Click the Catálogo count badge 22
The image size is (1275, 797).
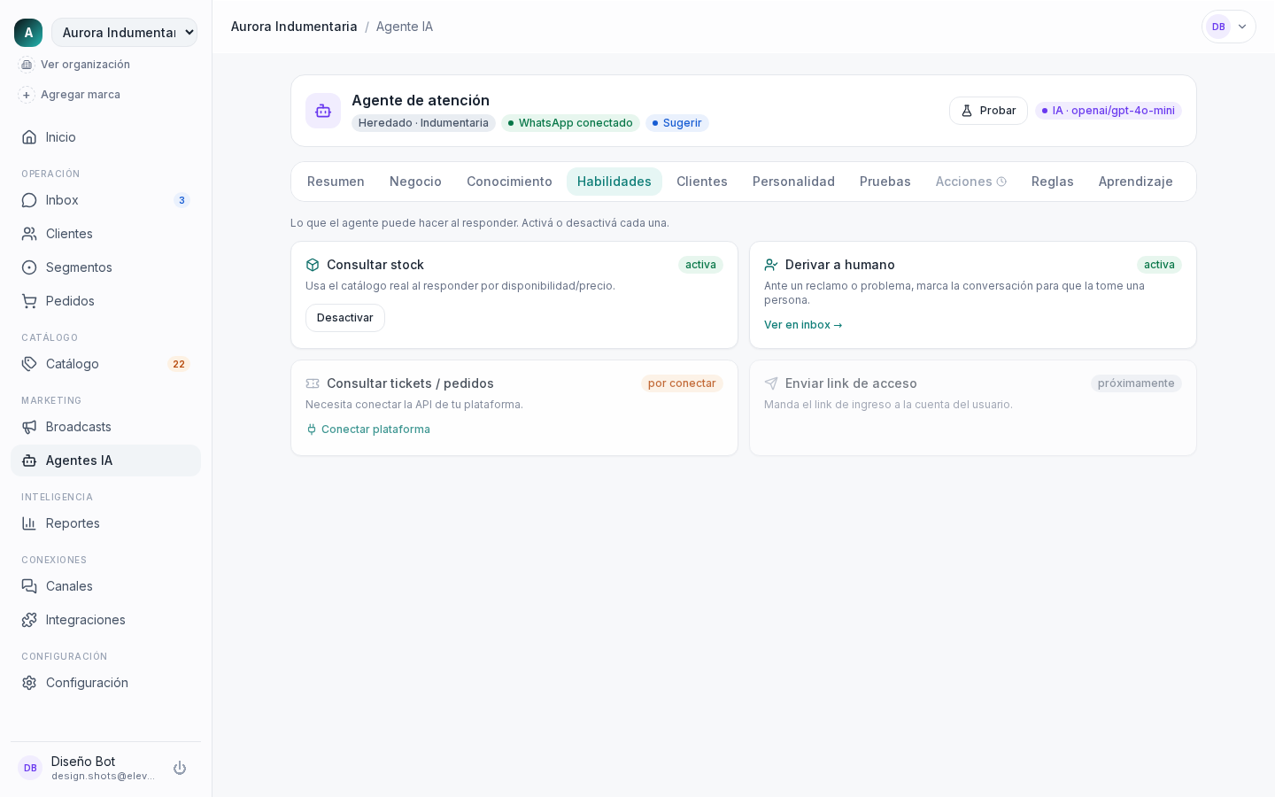coord(179,364)
